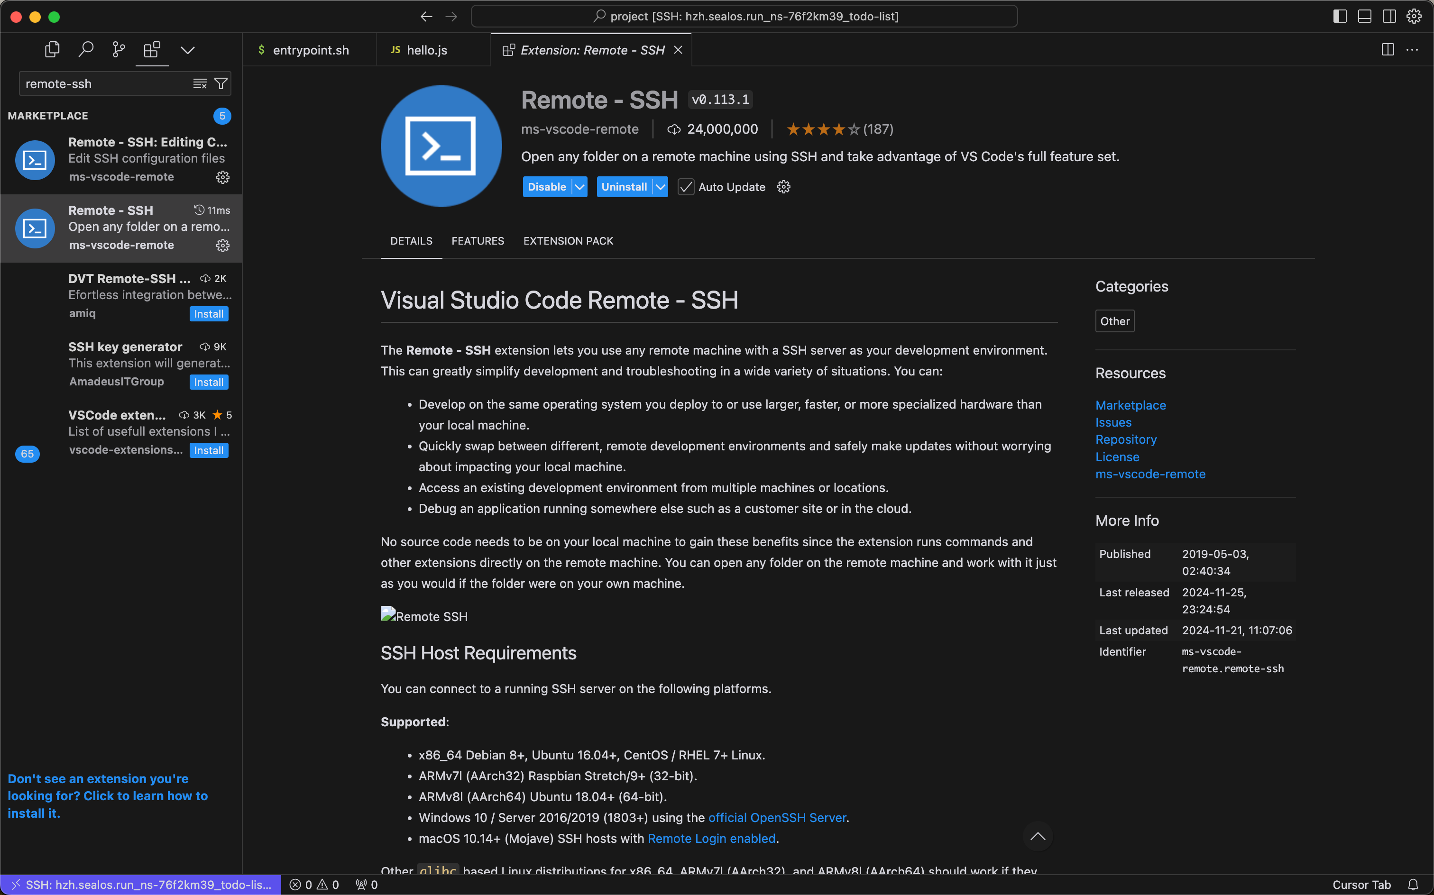Click the Extensions marketplace icon in sidebar
This screenshot has height=895, width=1434.
[152, 48]
